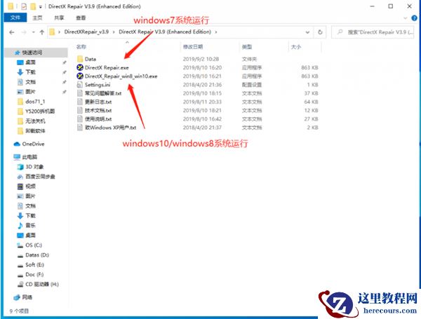Click breadcrumb chevron after DirectXRepair_v3.9

click(x=114, y=32)
